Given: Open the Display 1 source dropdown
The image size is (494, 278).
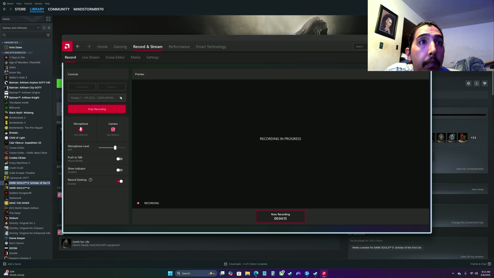Looking at the screenshot, I should [x=96, y=98].
